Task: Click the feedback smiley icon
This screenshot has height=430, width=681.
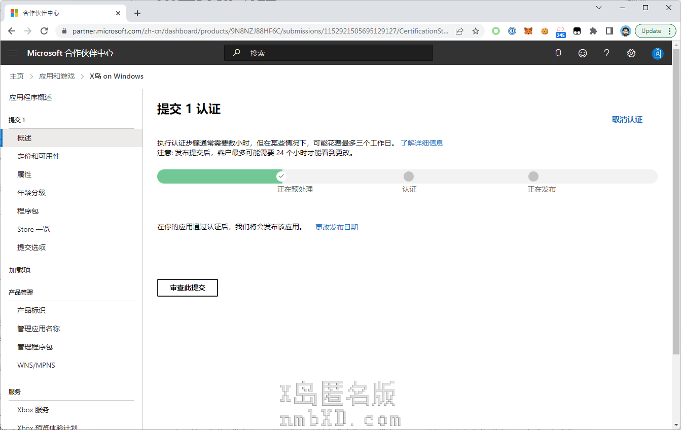Action: point(583,53)
